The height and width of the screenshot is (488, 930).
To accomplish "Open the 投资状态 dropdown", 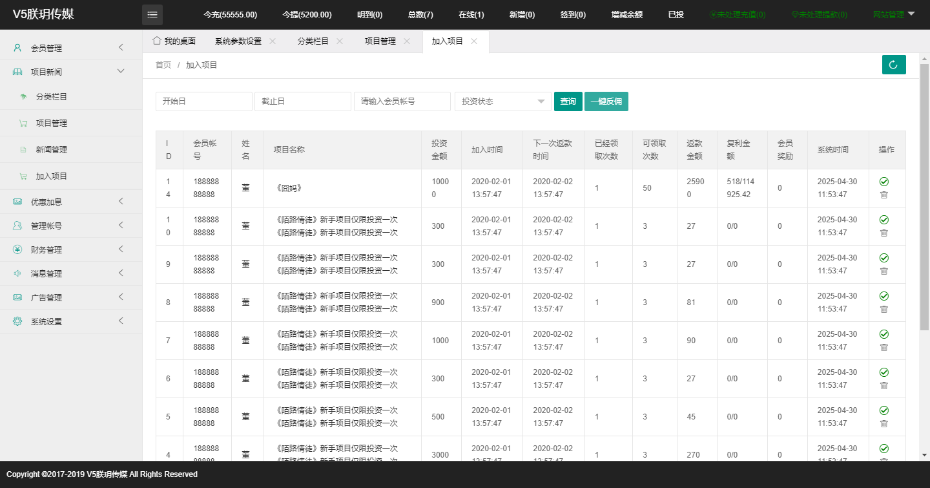I will (502, 101).
